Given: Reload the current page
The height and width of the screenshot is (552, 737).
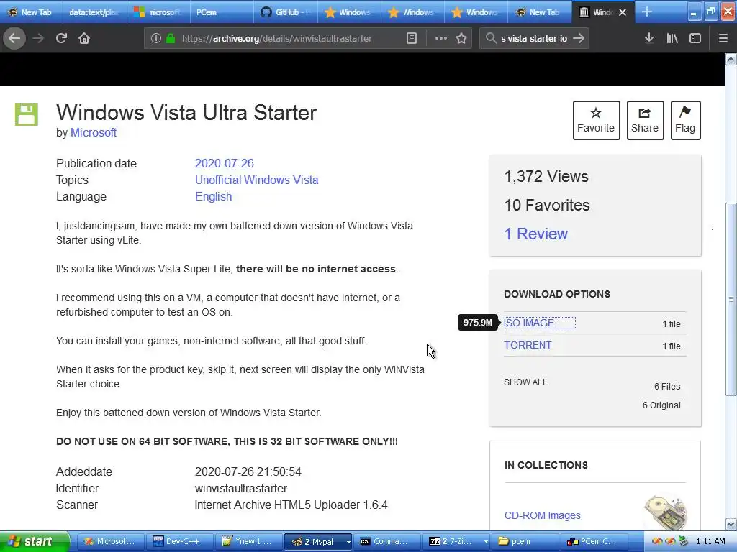Looking at the screenshot, I should (x=61, y=38).
